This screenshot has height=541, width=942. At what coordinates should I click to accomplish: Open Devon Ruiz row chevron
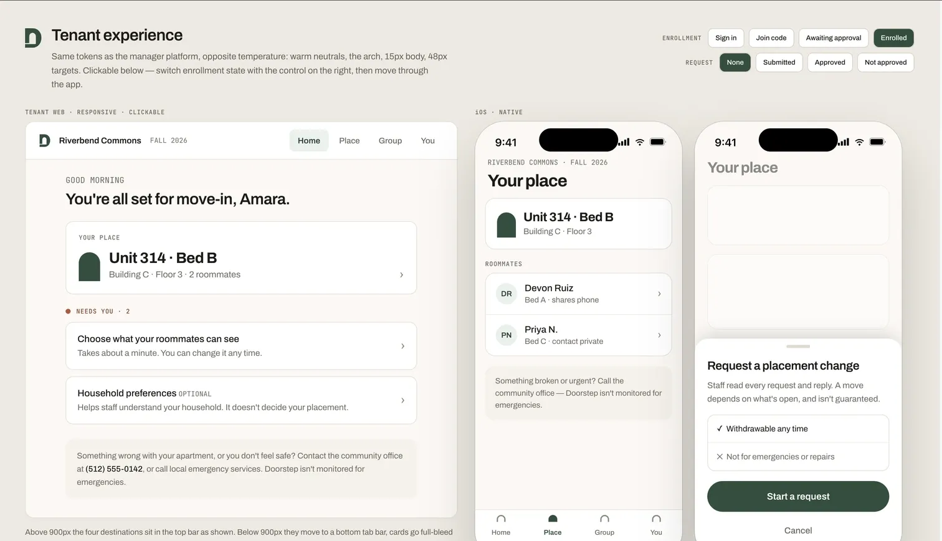point(659,294)
